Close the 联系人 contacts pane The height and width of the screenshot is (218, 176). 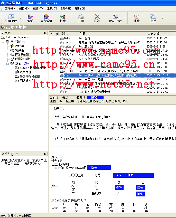45,154
